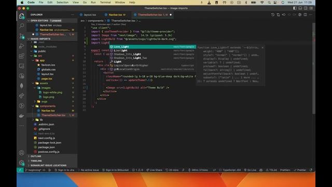This screenshot has width=332, height=187.
Task: Click Go Live in the status bar
Action: click(x=250, y=170)
